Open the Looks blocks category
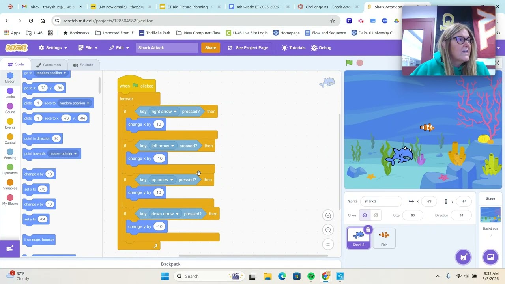The width and height of the screenshot is (505, 284). (10, 93)
